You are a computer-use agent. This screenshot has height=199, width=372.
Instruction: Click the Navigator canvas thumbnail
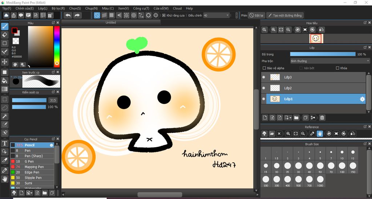tap(316, 38)
